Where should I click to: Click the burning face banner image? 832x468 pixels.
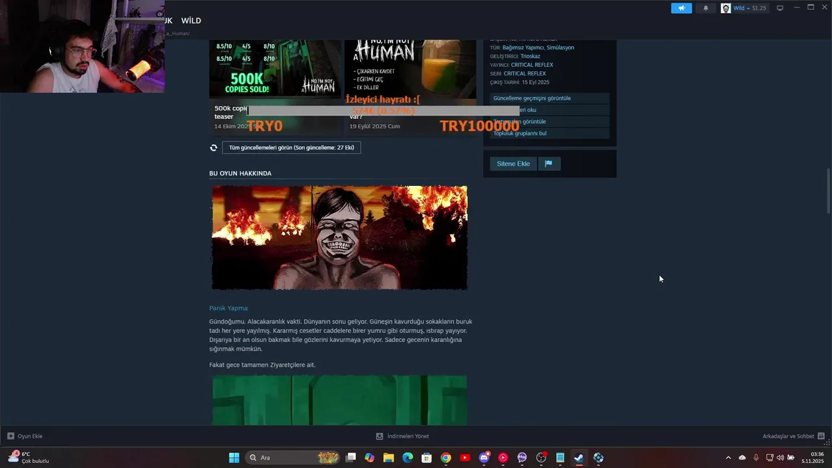(x=339, y=237)
